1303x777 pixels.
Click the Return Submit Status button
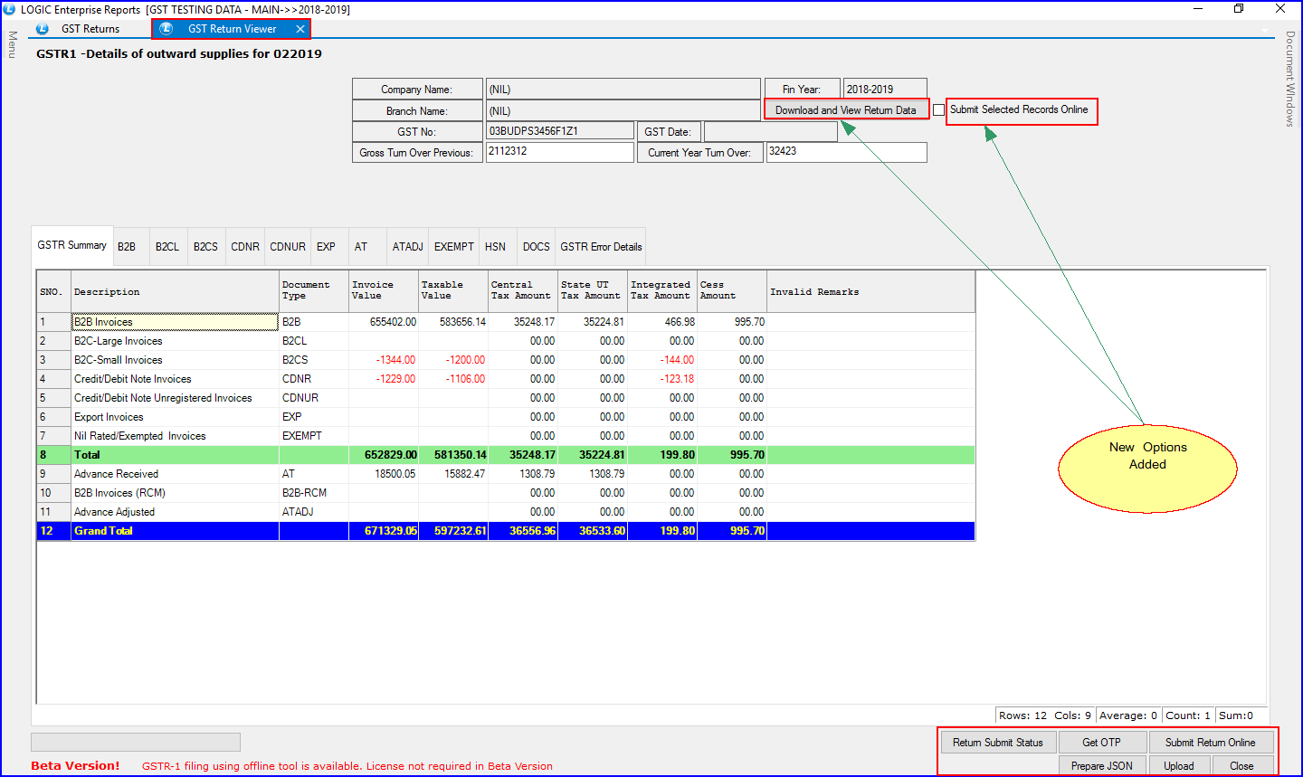click(998, 743)
